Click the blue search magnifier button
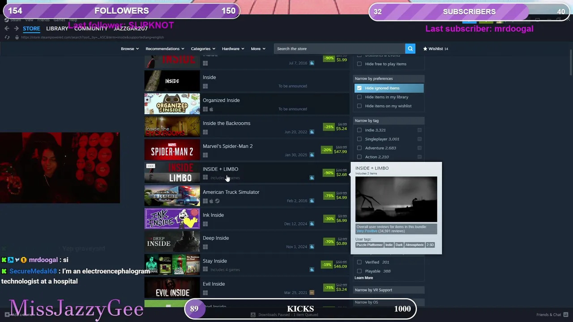The height and width of the screenshot is (322, 573). (410, 49)
